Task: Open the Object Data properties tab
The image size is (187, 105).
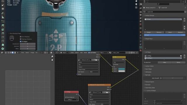Action: click(141, 47)
